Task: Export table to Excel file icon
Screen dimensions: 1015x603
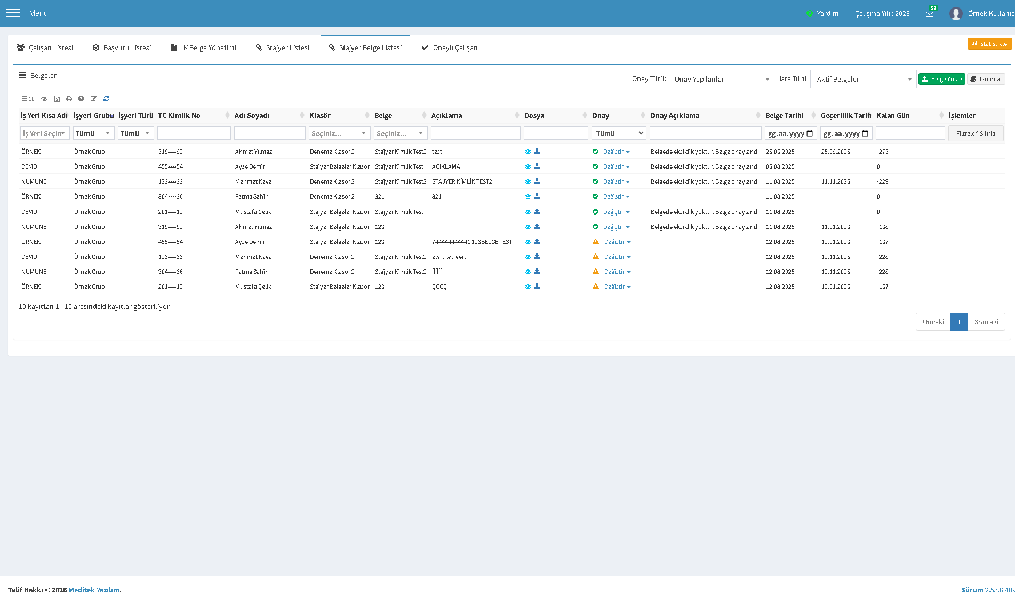Action: (57, 99)
